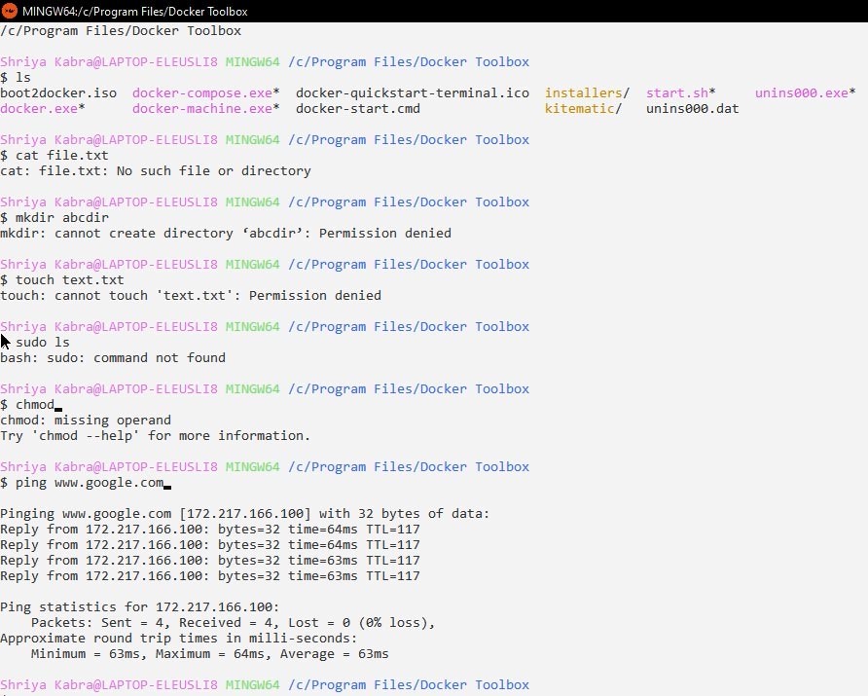Image resolution: width=868 pixels, height=696 pixels.
Task: Click the 'Minimum = 63ms' line
Action: pyautogui.click(x=210, y=653)
